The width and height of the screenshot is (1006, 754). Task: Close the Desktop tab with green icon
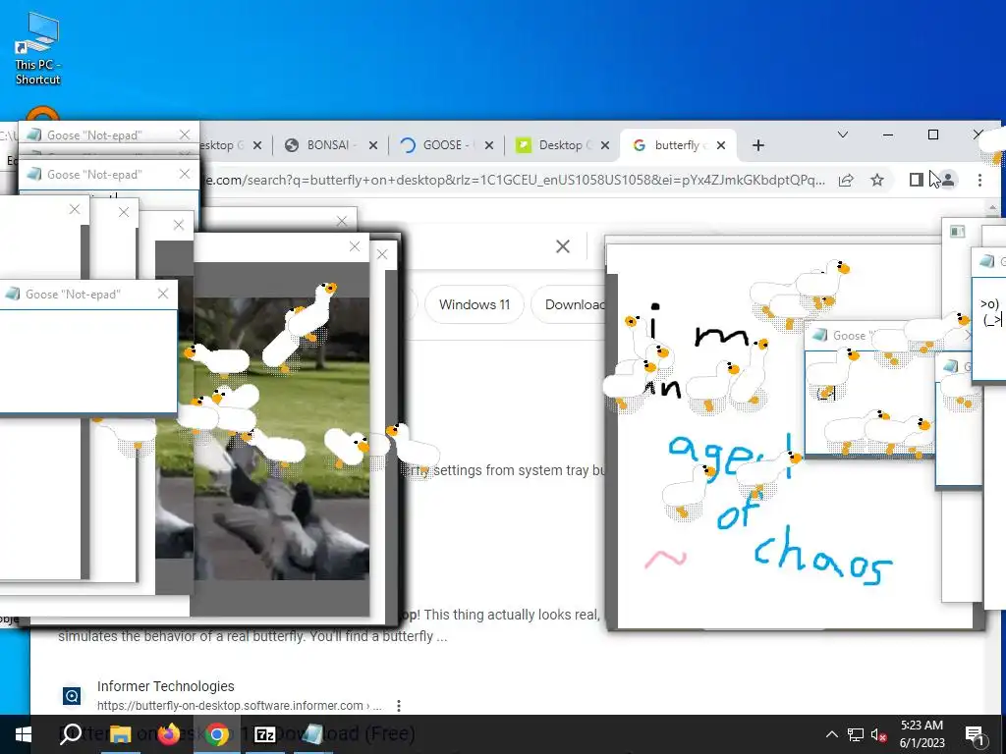604,145
